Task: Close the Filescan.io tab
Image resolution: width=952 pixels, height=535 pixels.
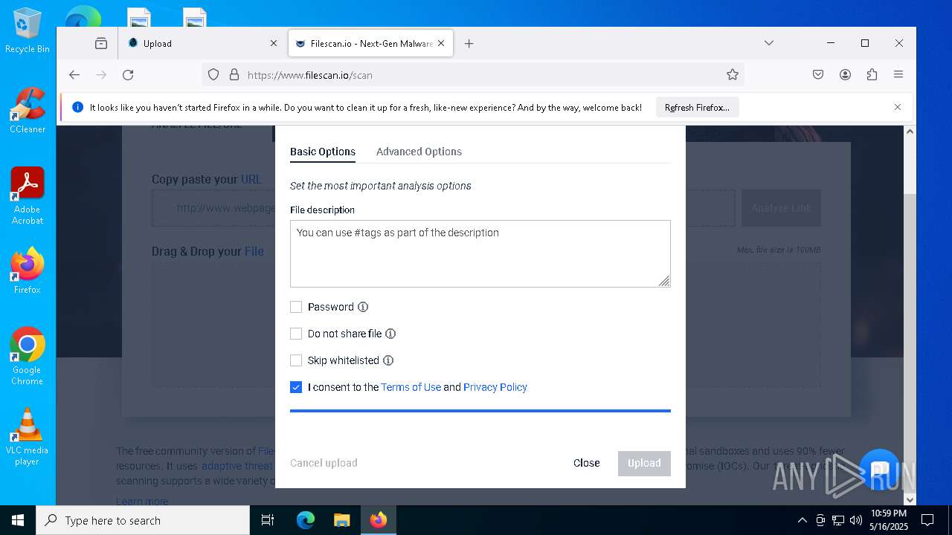Action: (441, 44)
